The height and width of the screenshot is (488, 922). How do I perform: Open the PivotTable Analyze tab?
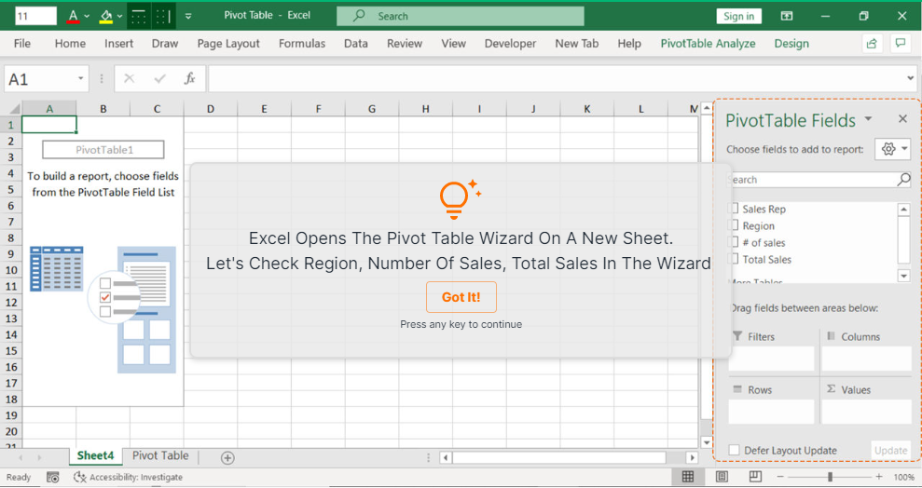coord(708,44)
